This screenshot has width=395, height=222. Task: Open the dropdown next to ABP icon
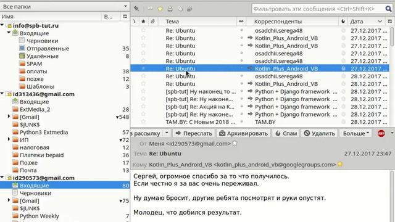click(x=392, y=133)
